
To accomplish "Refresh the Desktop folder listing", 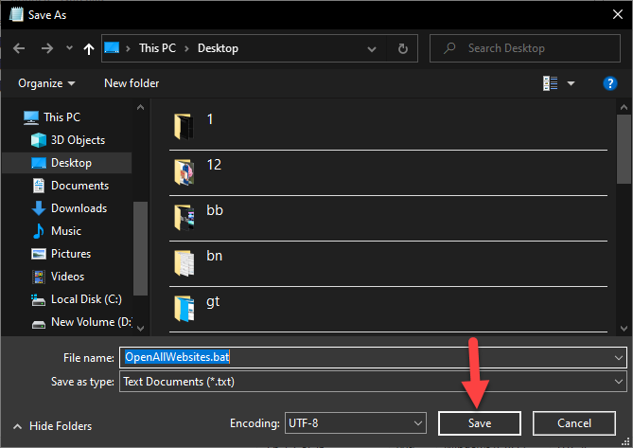I will (403, 47).
